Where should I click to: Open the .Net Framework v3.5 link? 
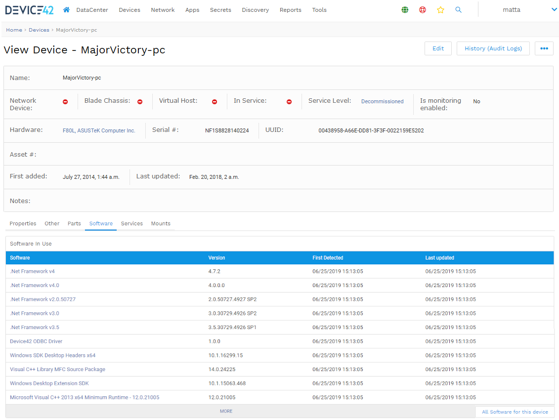[x=35, y=327]
